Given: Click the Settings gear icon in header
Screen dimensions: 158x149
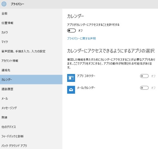Looking at the screenshot, I should (4, 4).
